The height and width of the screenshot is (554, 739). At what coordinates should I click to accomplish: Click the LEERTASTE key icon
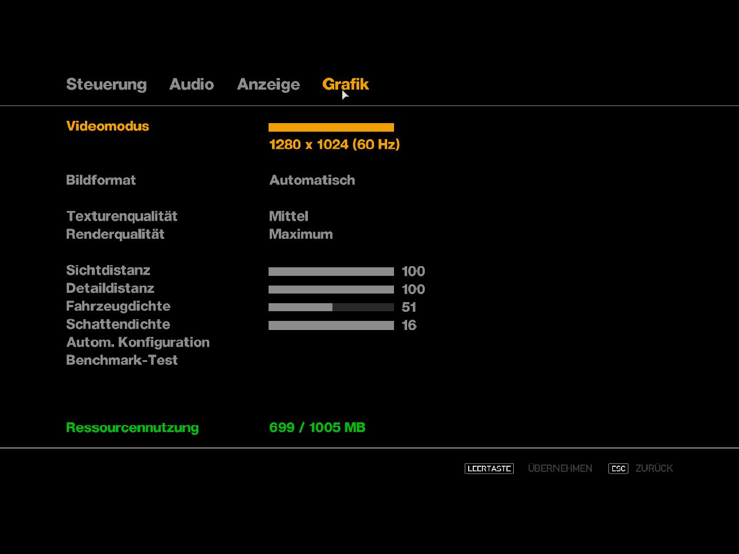coord(489,469)
